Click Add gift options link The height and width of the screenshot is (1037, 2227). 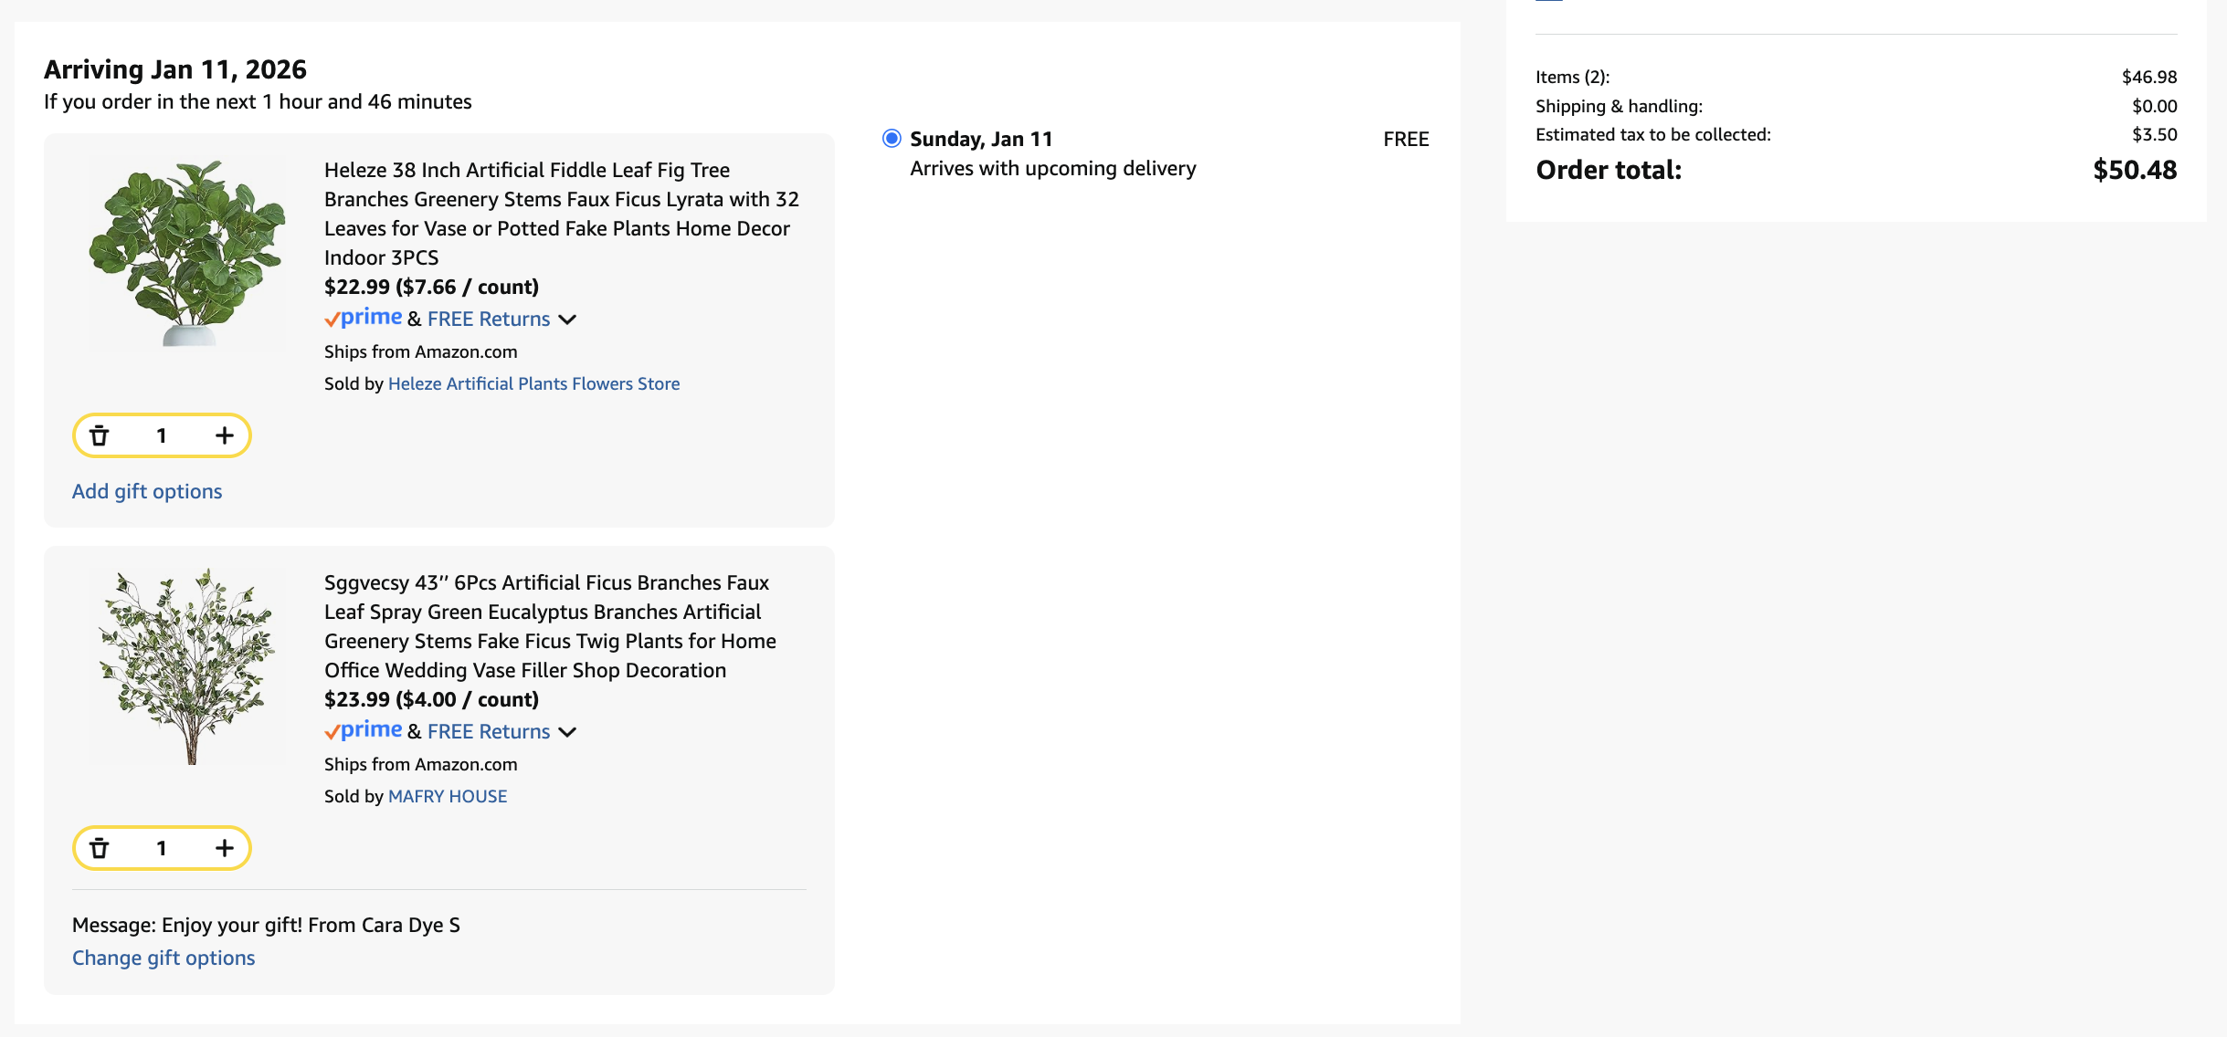(x=147, y=491)
